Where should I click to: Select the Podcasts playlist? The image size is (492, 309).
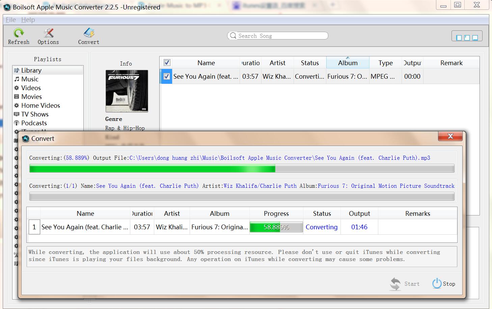pyautogui.click(x=48, y=123)
